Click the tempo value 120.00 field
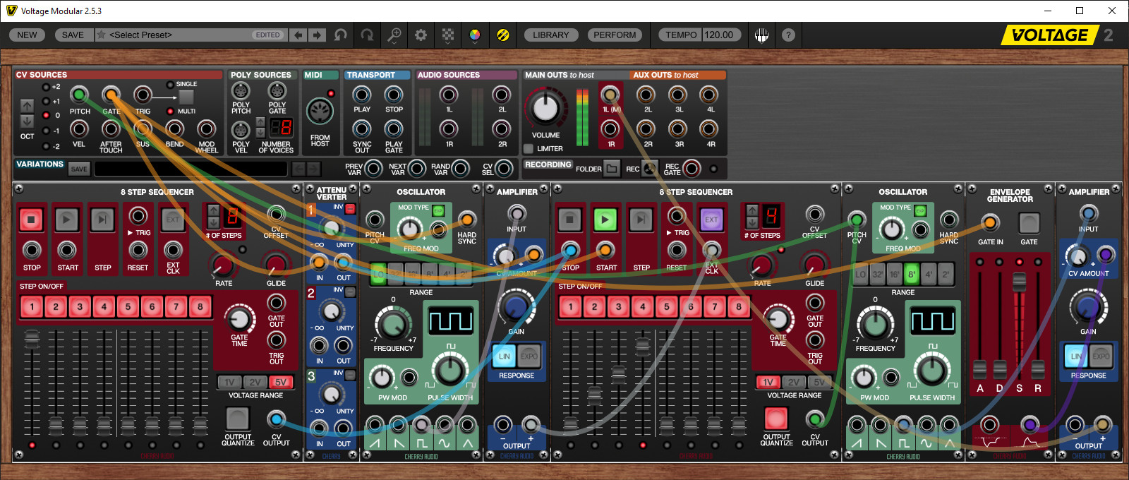 point(720,35)
